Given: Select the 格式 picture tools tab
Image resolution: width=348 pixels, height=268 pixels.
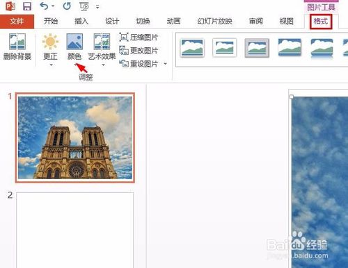Looking at the screenshot, I should point(321,22).
